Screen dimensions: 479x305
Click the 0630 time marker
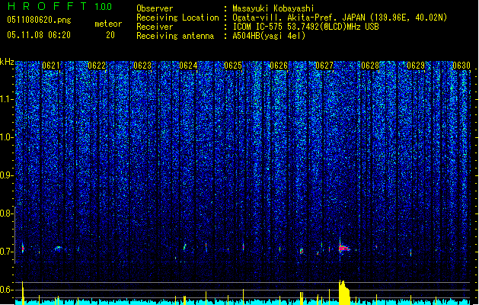pos(461,66)
